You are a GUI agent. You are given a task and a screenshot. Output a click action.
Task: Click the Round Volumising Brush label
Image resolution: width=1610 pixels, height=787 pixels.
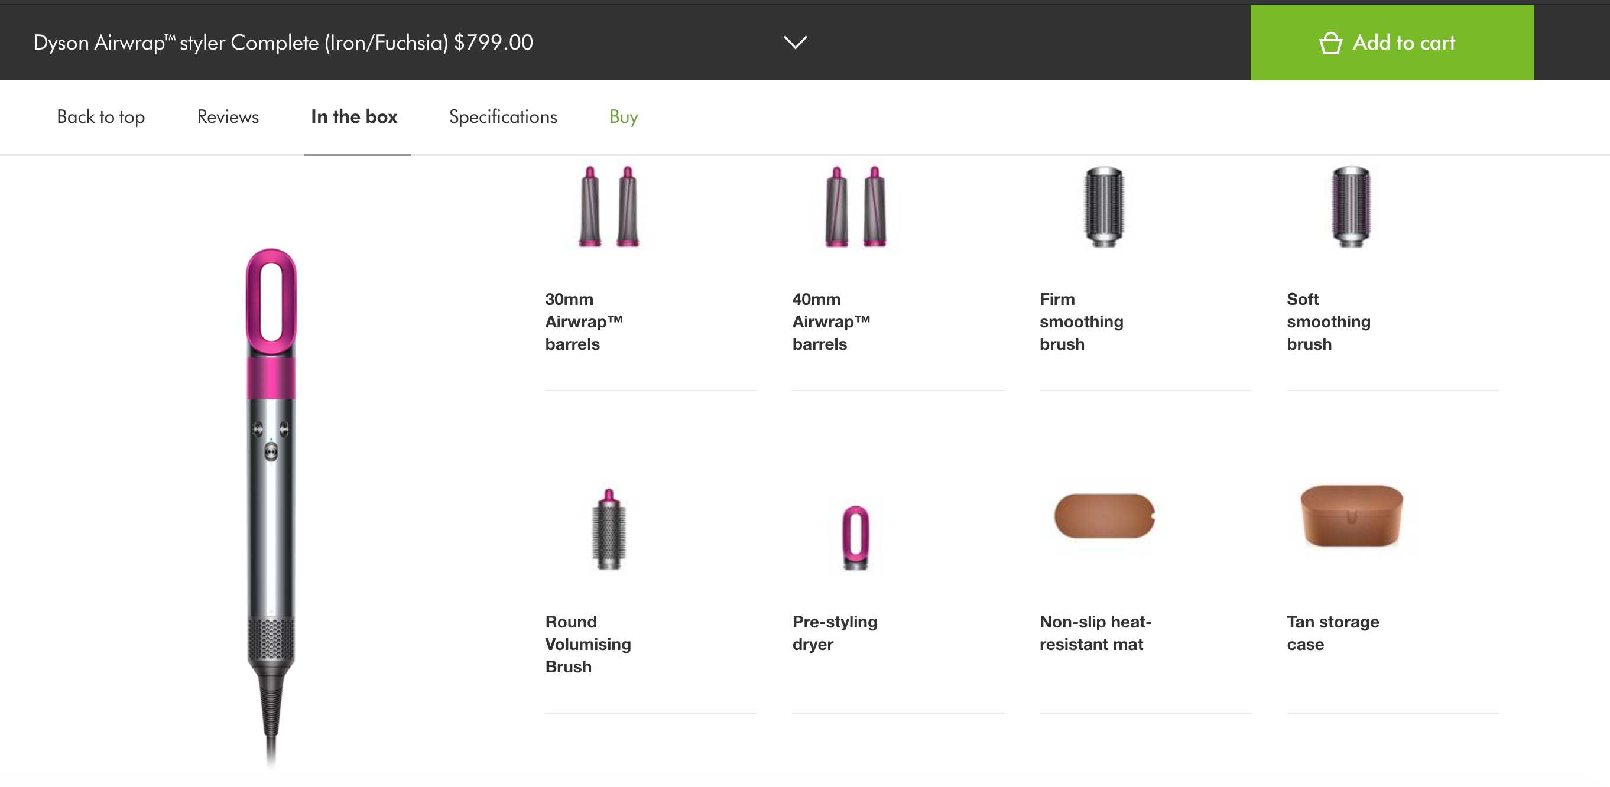pos(587,644)
